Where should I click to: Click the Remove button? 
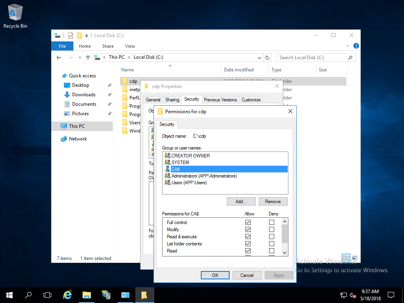[273, 202]
